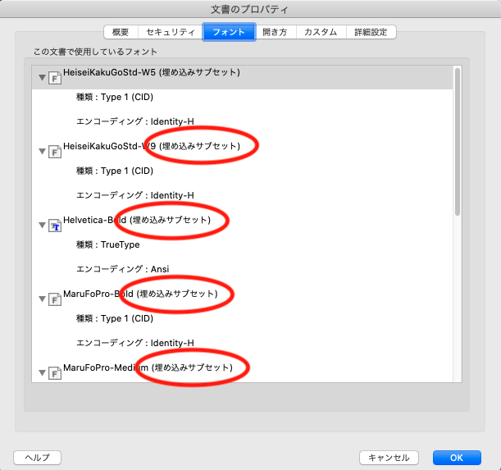This screenshot has height=470, width=501.
Task: Collapse the MaruFoPro-Medium font entry
Action: pyautogui.click(x=42, y=373)
